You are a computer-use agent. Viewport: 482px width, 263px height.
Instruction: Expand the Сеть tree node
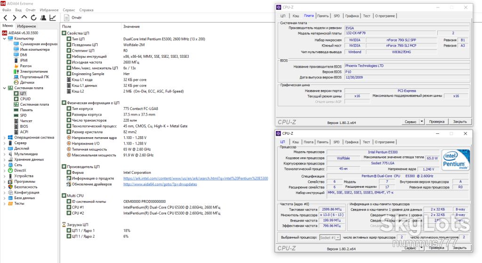tap(4, 165)
